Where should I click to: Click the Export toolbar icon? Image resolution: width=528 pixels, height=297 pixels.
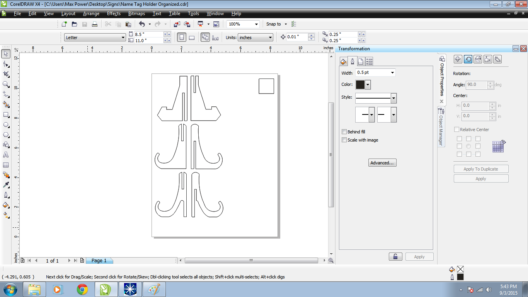tap(187, 24)
